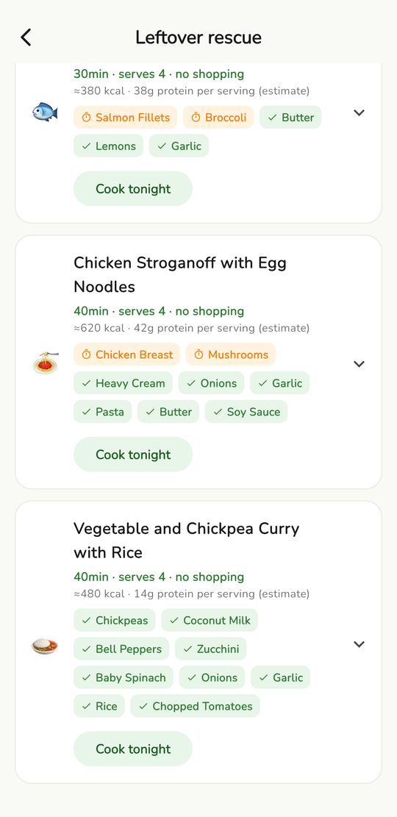
Task: Go back using the header arrow
Action: [26, 38]
